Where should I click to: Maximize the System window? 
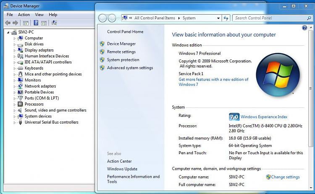point(294,6)
